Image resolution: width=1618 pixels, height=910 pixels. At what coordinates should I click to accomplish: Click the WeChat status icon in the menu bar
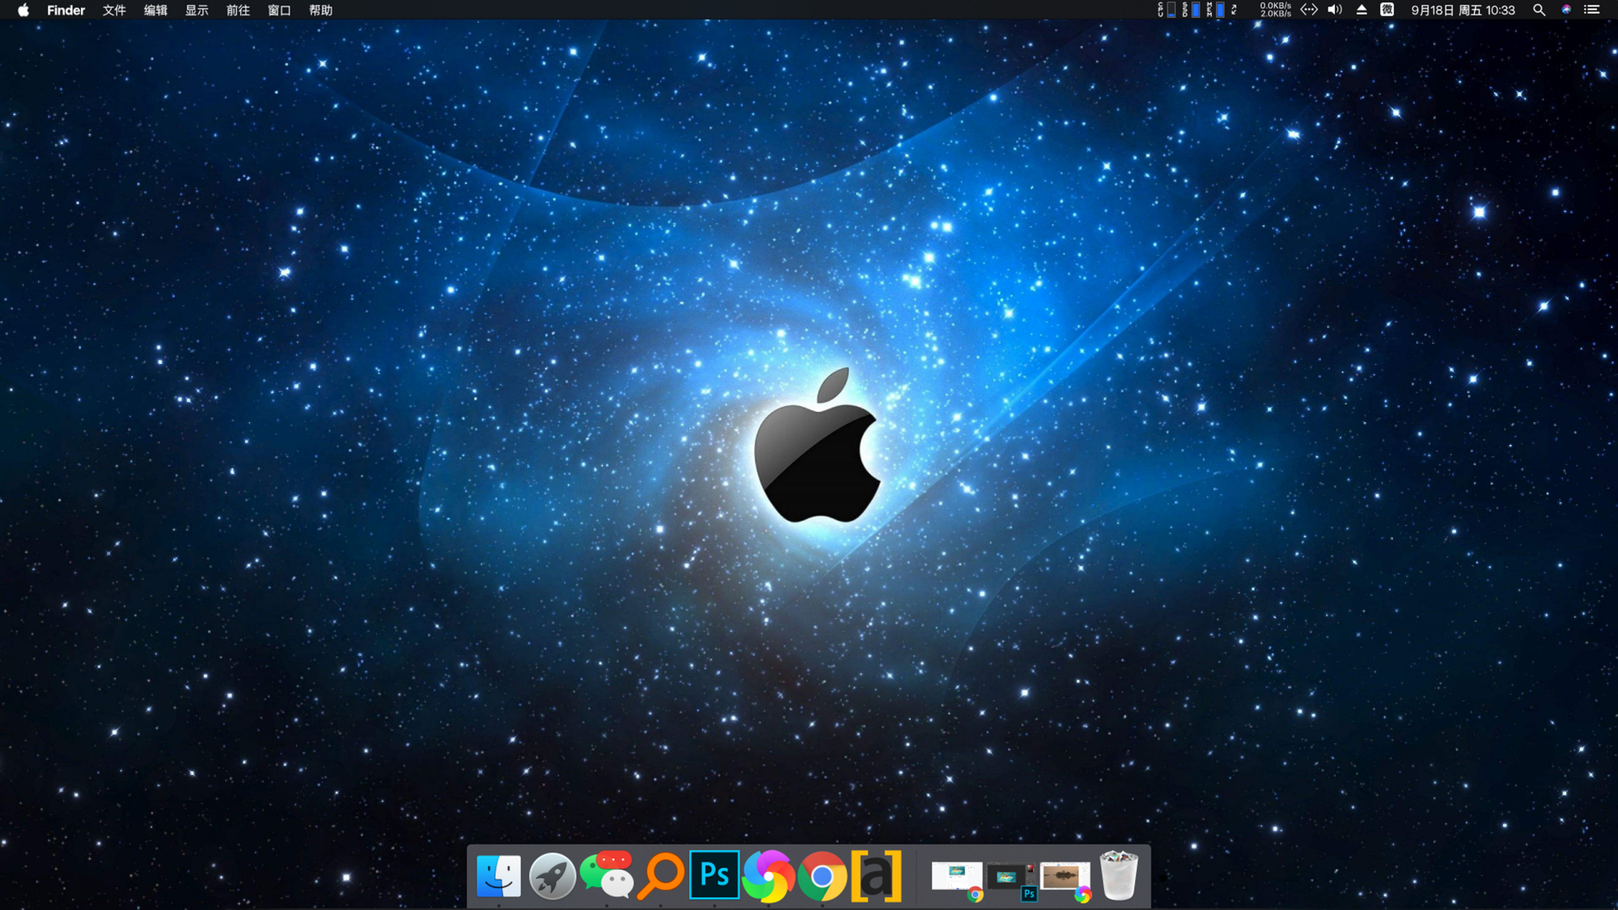point(1386,11)
